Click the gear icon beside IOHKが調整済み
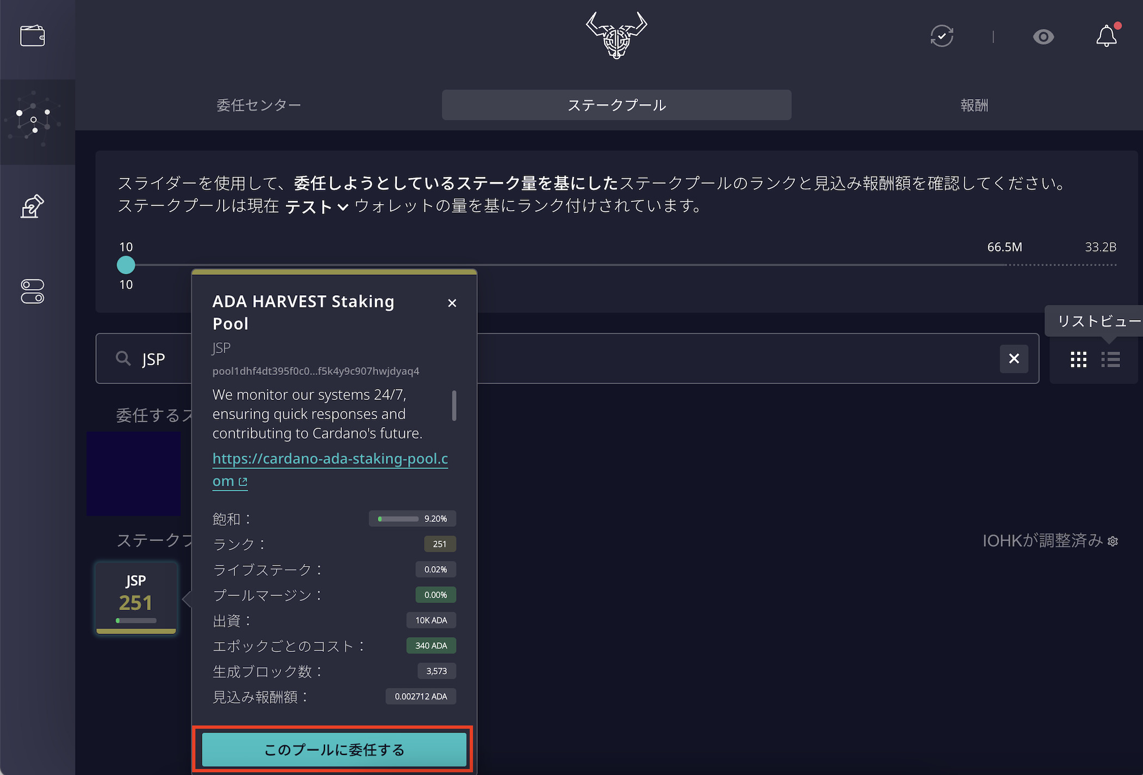 (x=1113, y=542)
